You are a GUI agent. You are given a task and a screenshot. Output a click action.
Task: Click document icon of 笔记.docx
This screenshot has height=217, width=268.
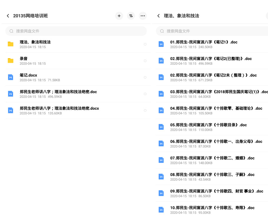[11, 77]
